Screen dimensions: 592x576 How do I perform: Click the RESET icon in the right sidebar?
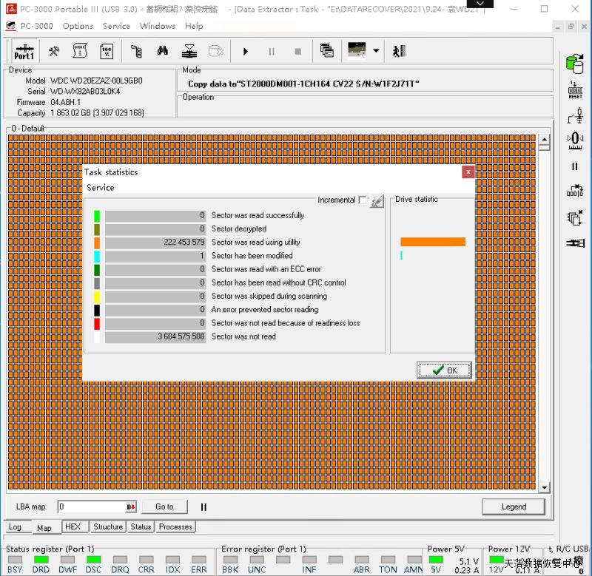tap(575, 90)
